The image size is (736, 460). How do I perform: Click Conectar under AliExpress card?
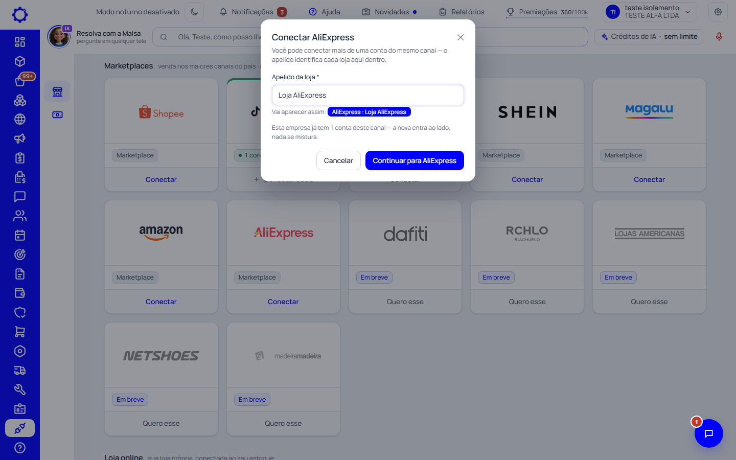[x=283, y=302]
